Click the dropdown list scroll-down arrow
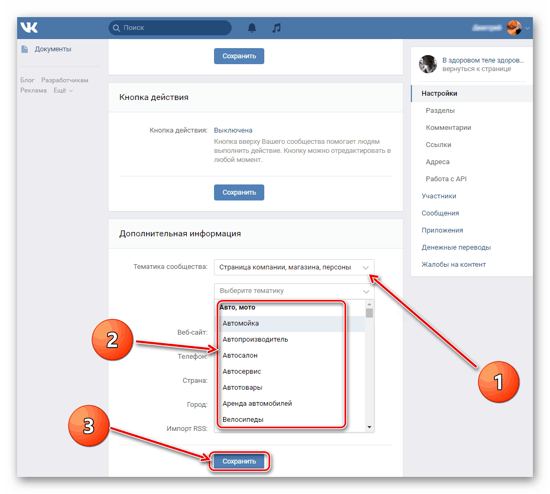 point(369,427)
